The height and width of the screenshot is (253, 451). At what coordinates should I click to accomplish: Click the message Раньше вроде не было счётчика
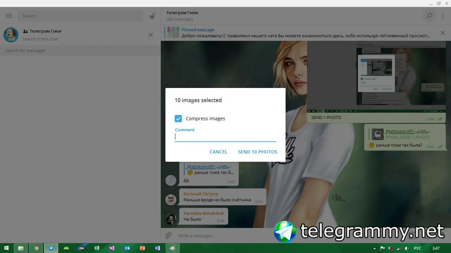coord(217,200)
